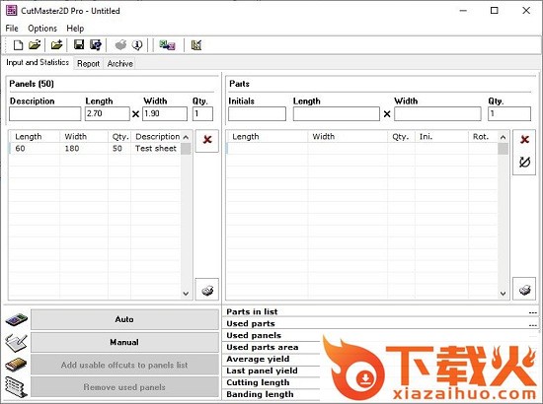
Task: Sort panels by Length column header
Action: (x=35, y=137)
